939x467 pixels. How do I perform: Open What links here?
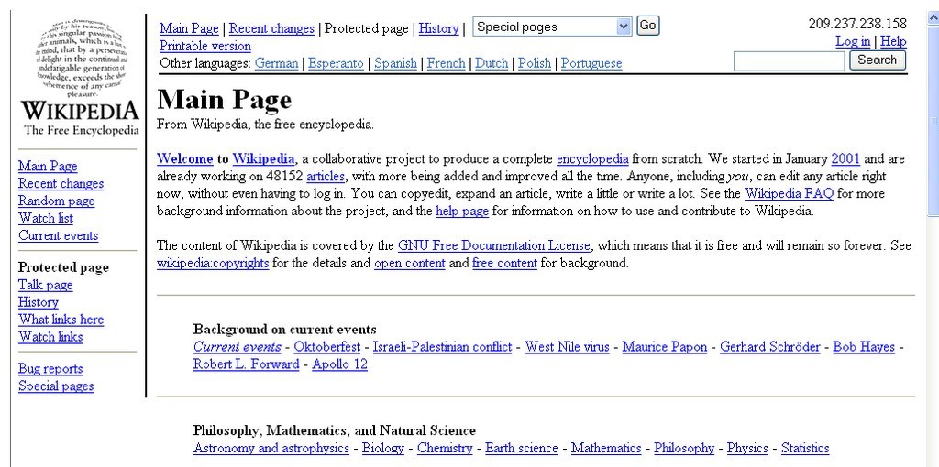(x=61, y=320)
